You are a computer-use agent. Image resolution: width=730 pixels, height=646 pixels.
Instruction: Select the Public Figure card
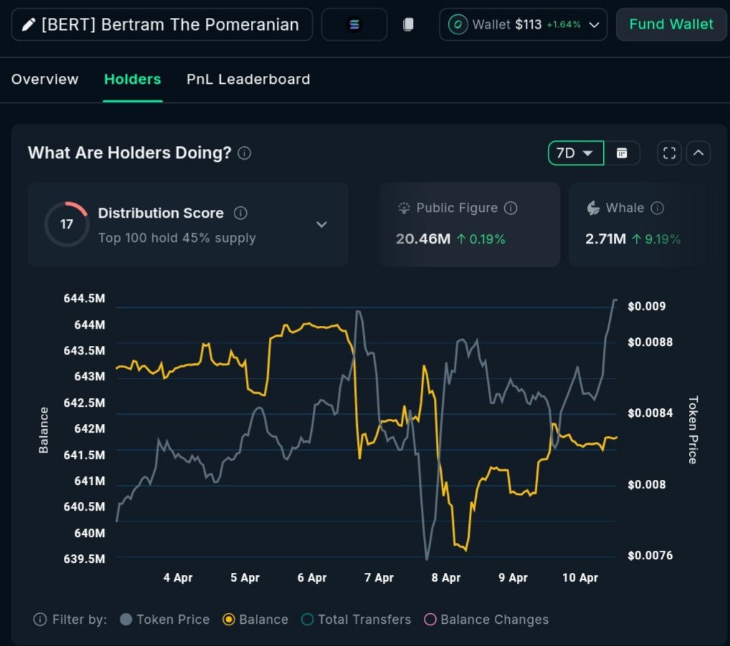click(x=470, y=224)
